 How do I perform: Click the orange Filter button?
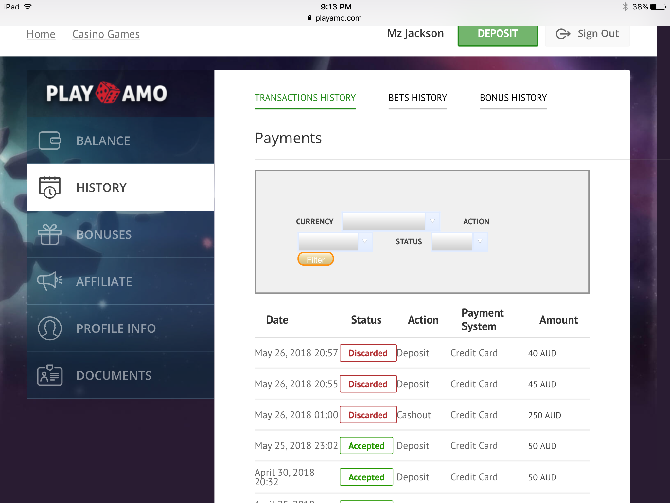point(315,259)
